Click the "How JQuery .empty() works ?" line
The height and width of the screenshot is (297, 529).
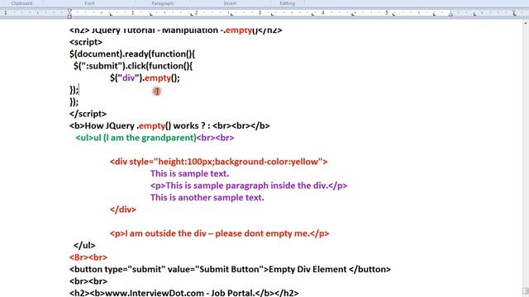[x=169, y=126]
